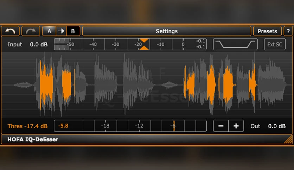294x170 pixels.
Task: Switch to preset slot B
Action: 73,31
